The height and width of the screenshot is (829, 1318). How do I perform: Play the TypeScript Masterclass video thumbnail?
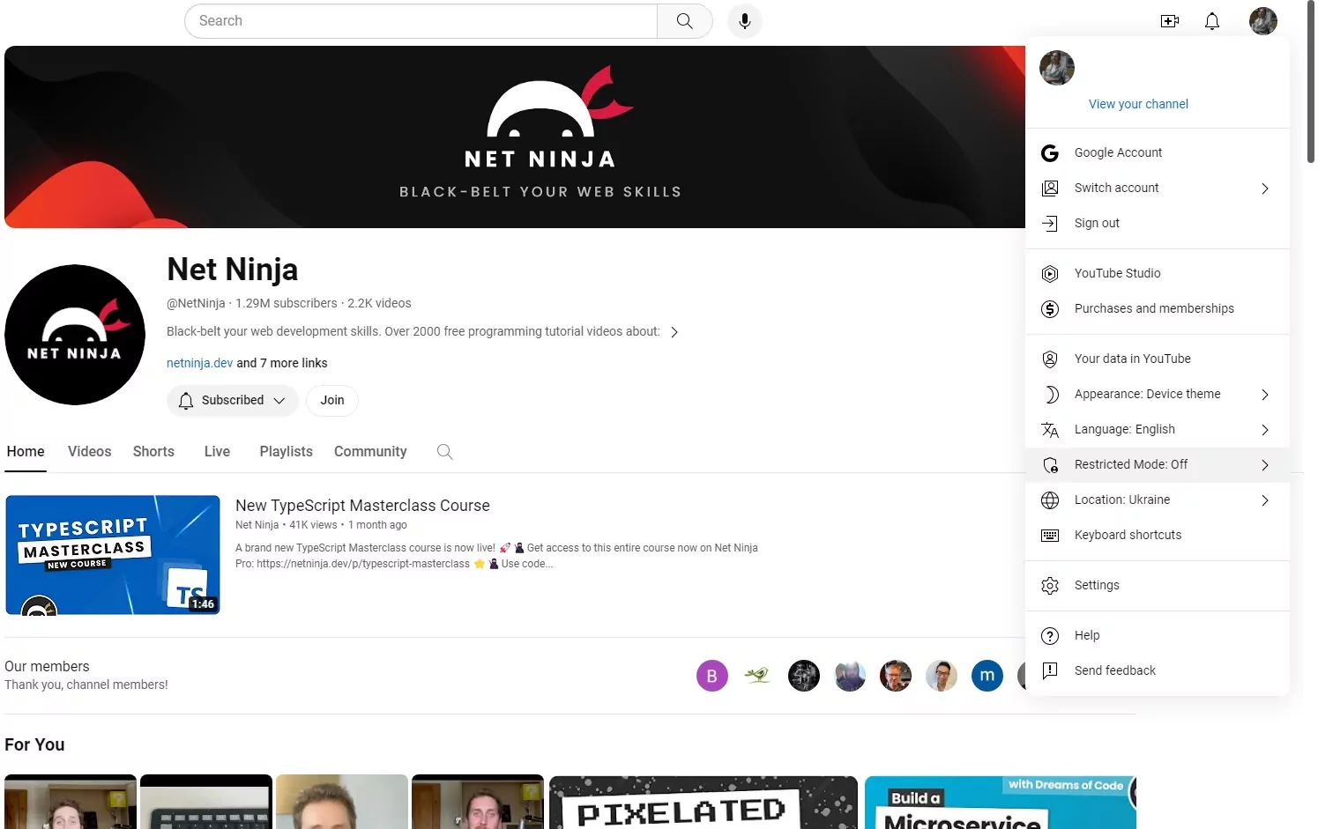tap(113, 555)
